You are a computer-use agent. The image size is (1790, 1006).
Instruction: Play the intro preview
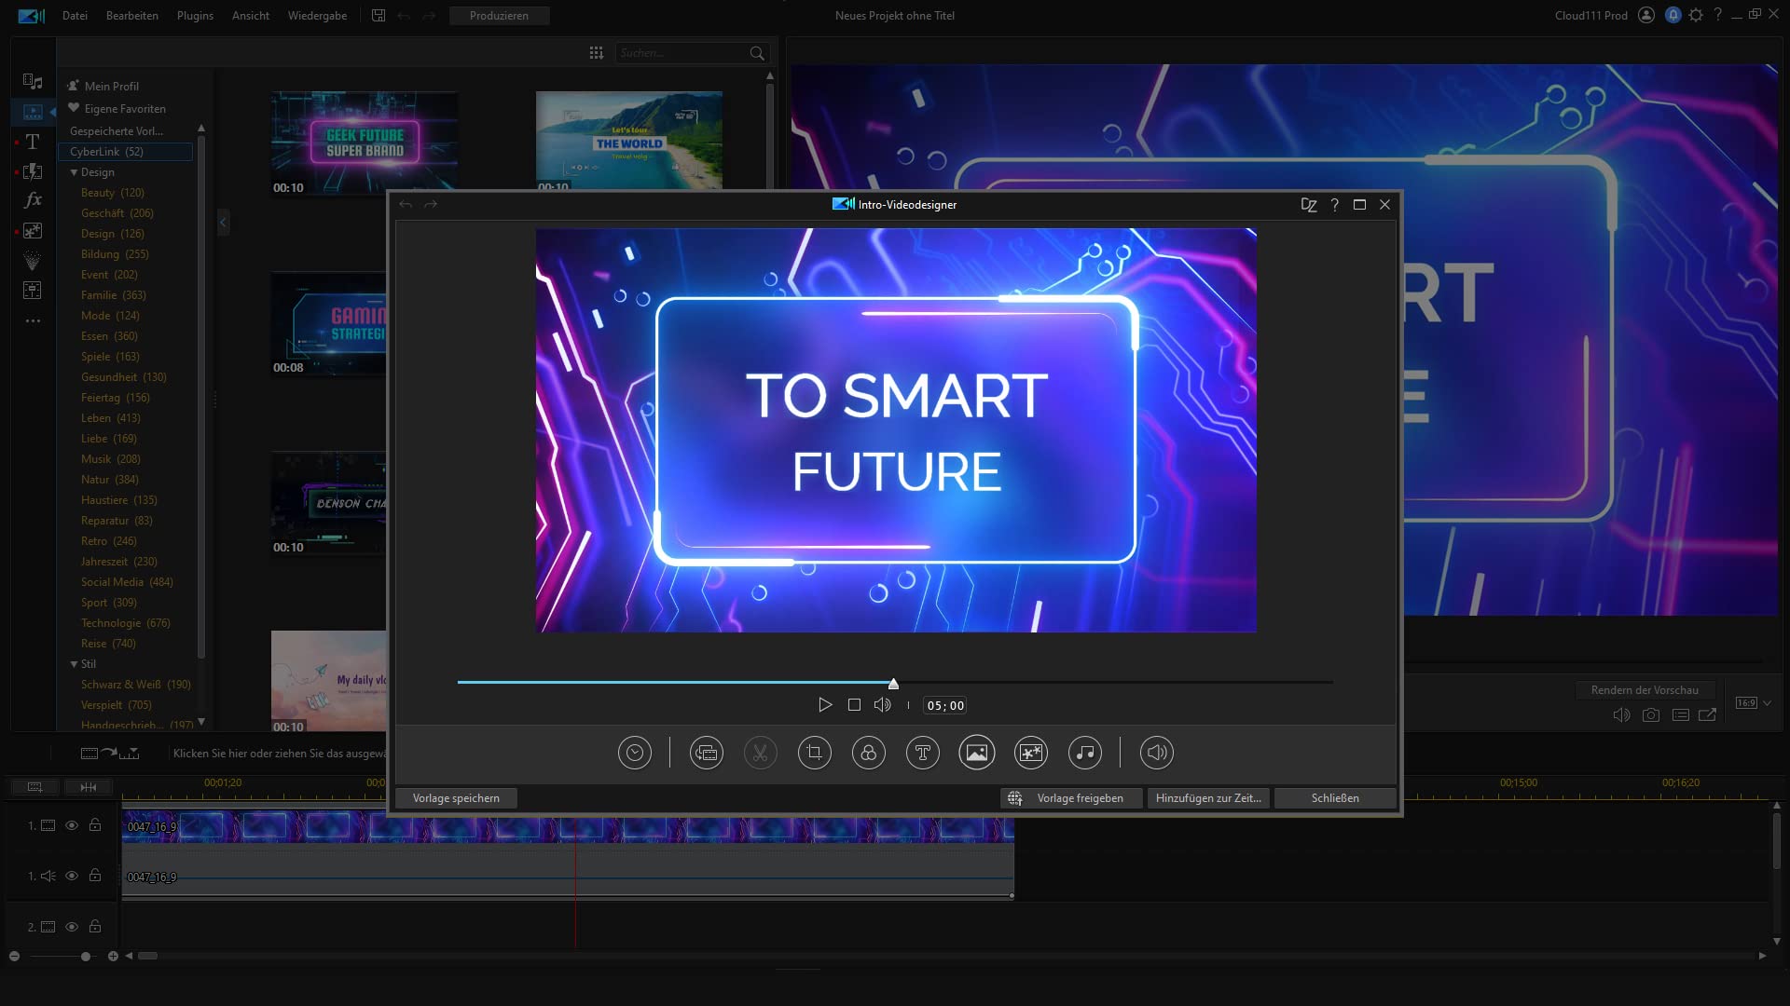click(x=825, y=705)
